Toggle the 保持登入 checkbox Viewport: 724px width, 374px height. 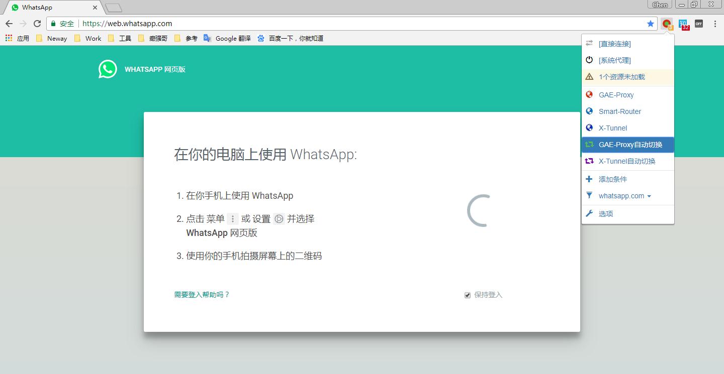point(468,295)
